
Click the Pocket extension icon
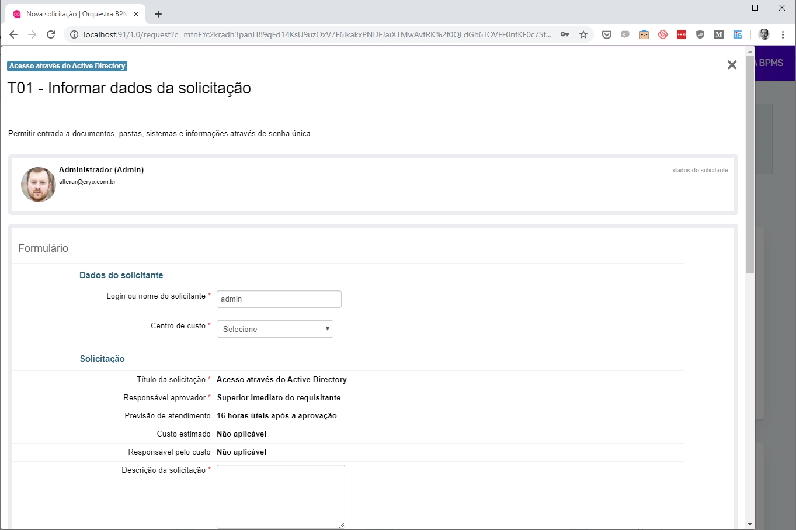(x=607, y=34)
